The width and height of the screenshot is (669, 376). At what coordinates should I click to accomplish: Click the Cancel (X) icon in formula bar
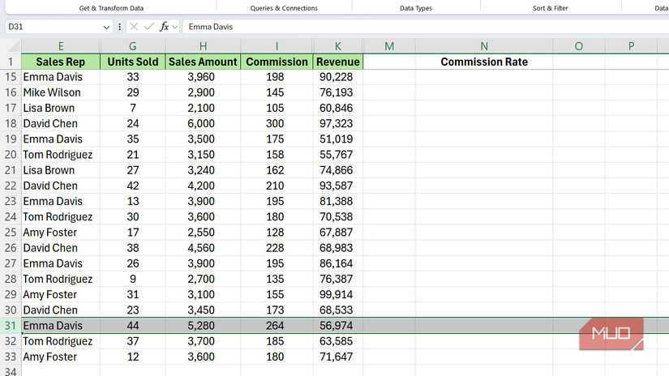tap(134, 27)
